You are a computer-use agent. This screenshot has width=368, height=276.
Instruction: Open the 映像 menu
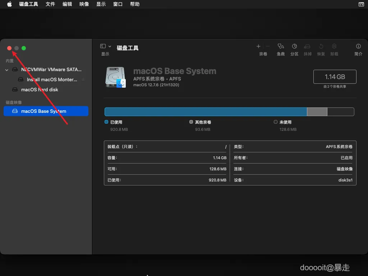(84, 4)
